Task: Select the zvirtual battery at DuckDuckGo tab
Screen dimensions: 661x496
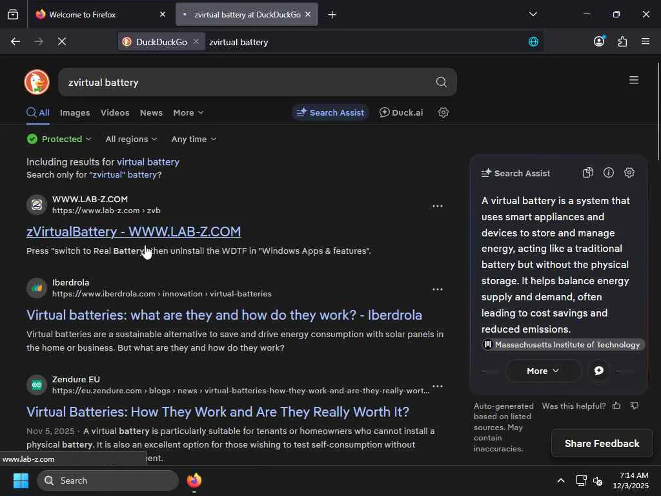Action: point(247,15)
